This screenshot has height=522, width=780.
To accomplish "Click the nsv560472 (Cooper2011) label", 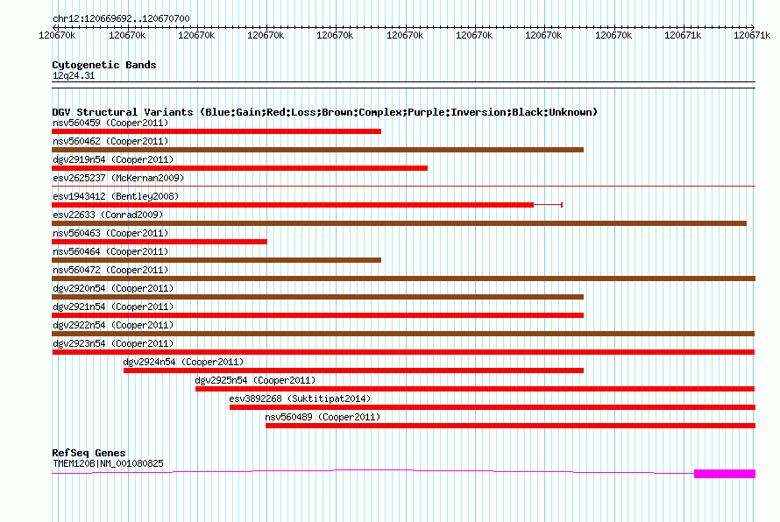I will [110, 270].
